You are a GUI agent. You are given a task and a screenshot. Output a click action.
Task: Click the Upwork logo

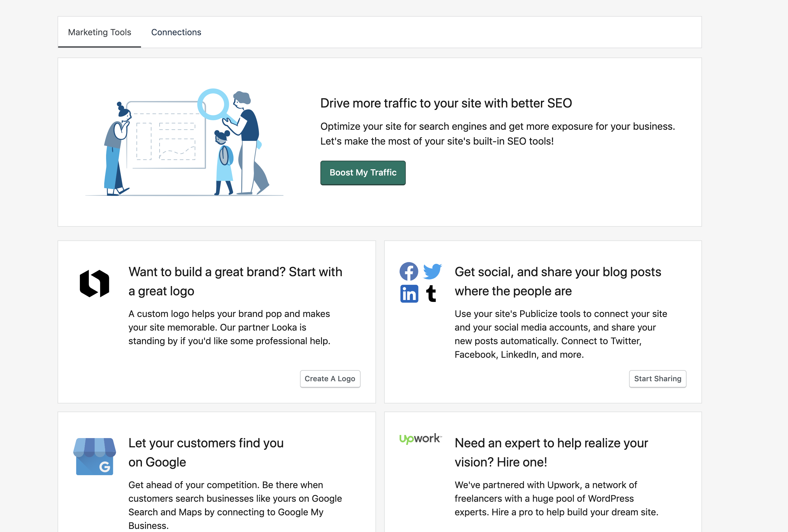(421, 438)
